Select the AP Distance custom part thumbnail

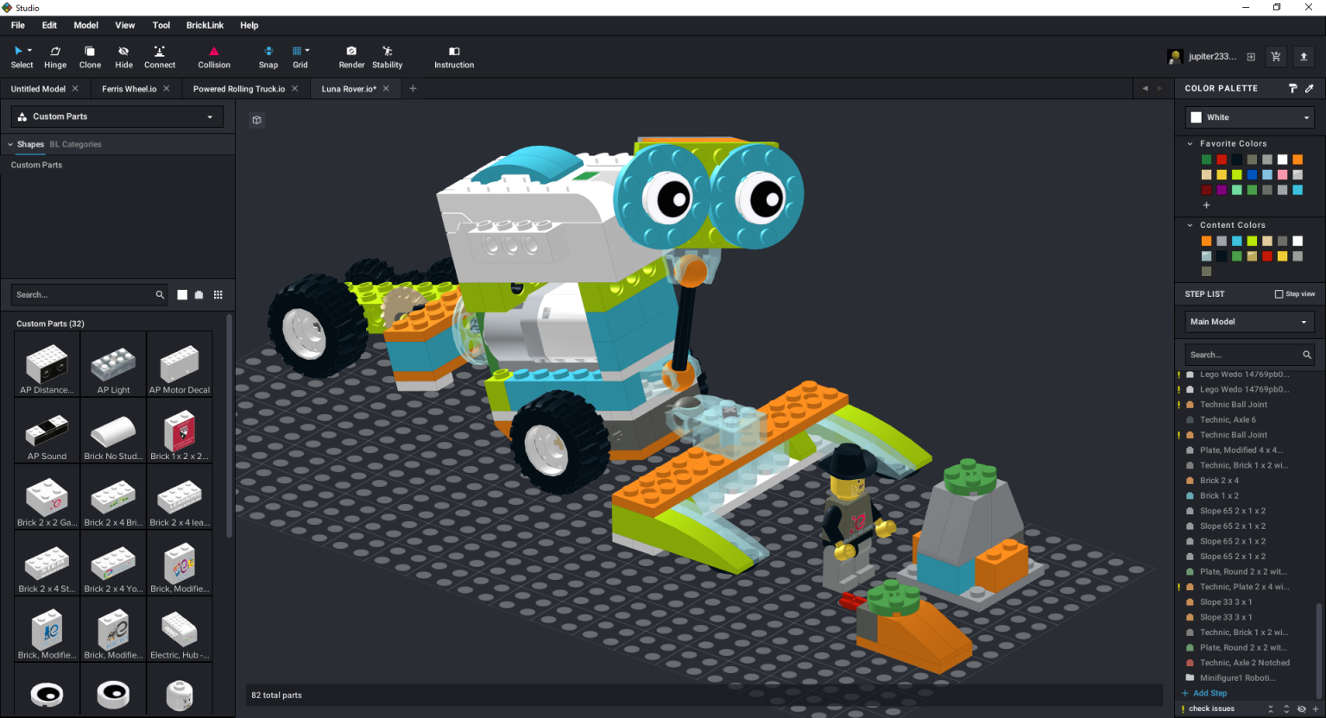47,365
